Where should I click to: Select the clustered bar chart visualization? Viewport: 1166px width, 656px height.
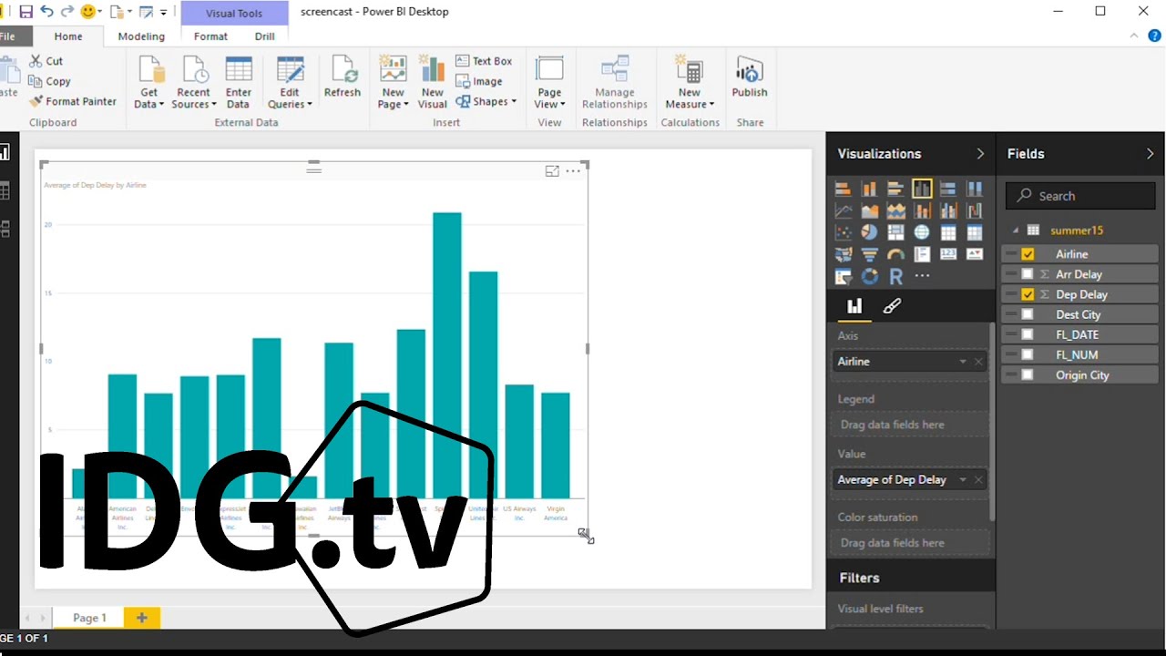(896, 189)
